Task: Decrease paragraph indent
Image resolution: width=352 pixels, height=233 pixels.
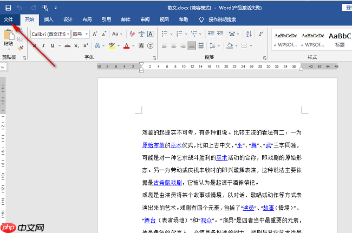Action: (211, 34)
